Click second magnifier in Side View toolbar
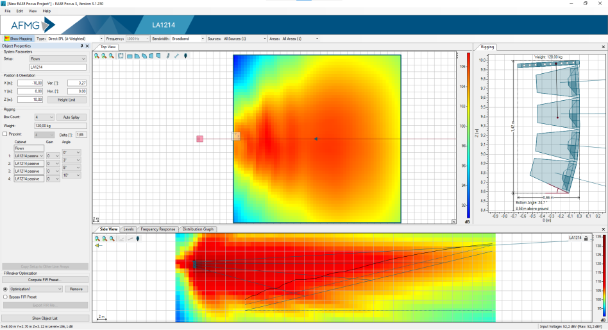 point(105,239)
